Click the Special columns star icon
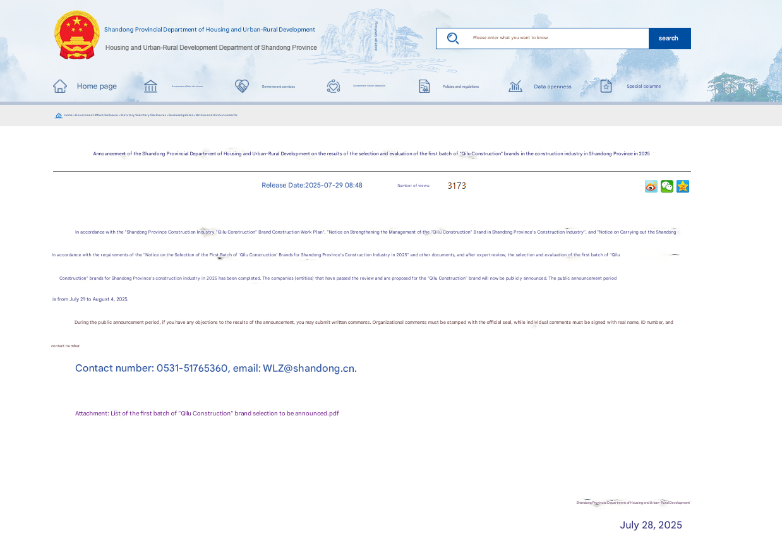The image size is (782, 560). pyautogui.click(x=606, y=86)
